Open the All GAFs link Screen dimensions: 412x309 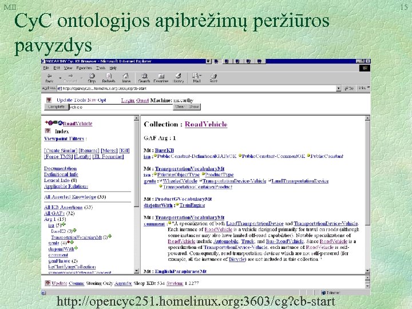54,213
